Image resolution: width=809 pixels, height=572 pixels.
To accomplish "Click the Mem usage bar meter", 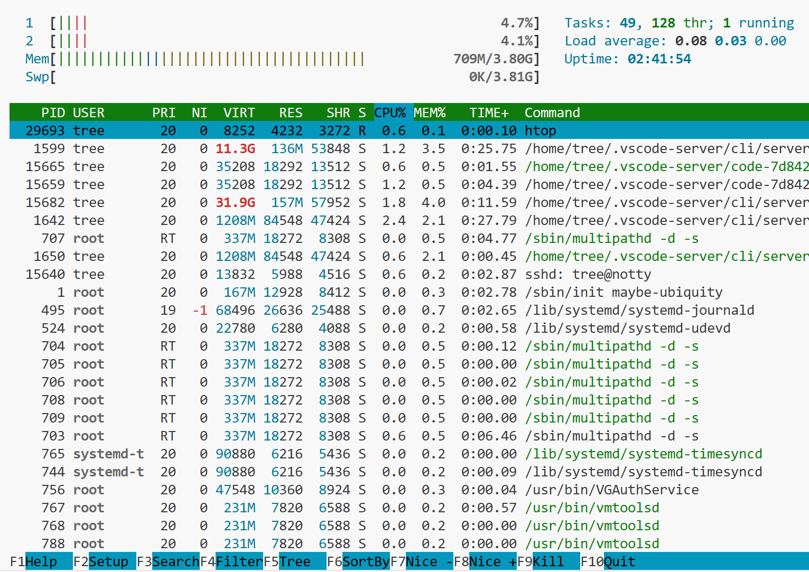I will click(x=283, y=59).
